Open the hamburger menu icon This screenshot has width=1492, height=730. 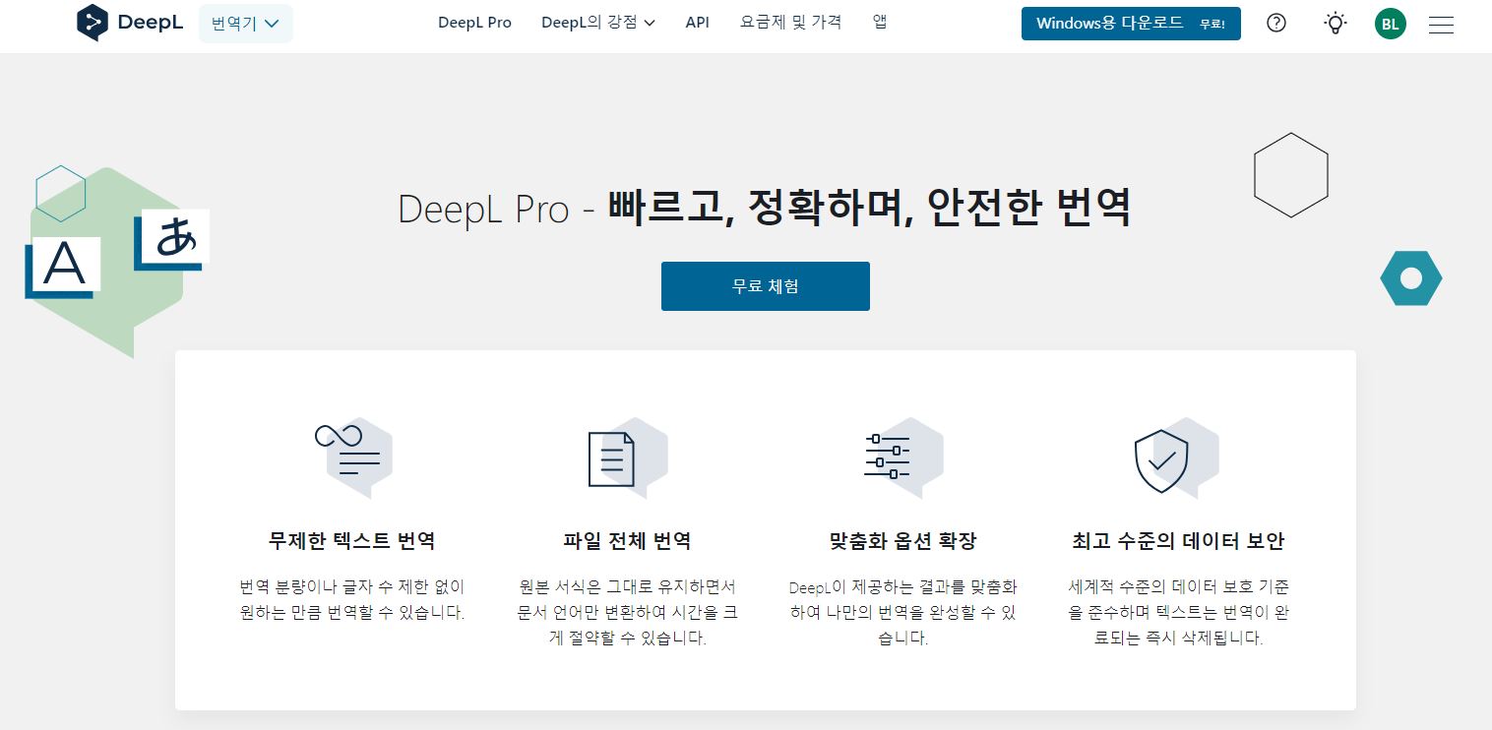point(1441,24)
